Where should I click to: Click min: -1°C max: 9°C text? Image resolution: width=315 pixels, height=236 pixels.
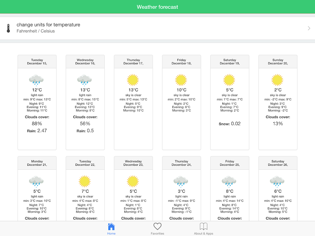[x=182, y=201]
